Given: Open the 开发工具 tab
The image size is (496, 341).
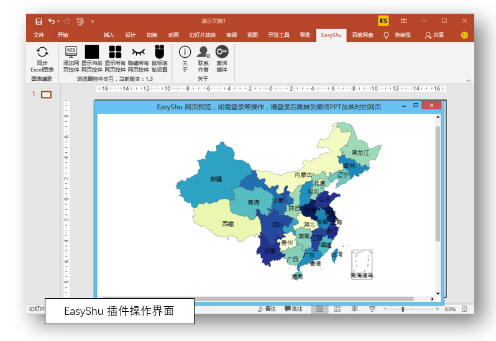Looking at the screenshot, I should click(278, 35).
